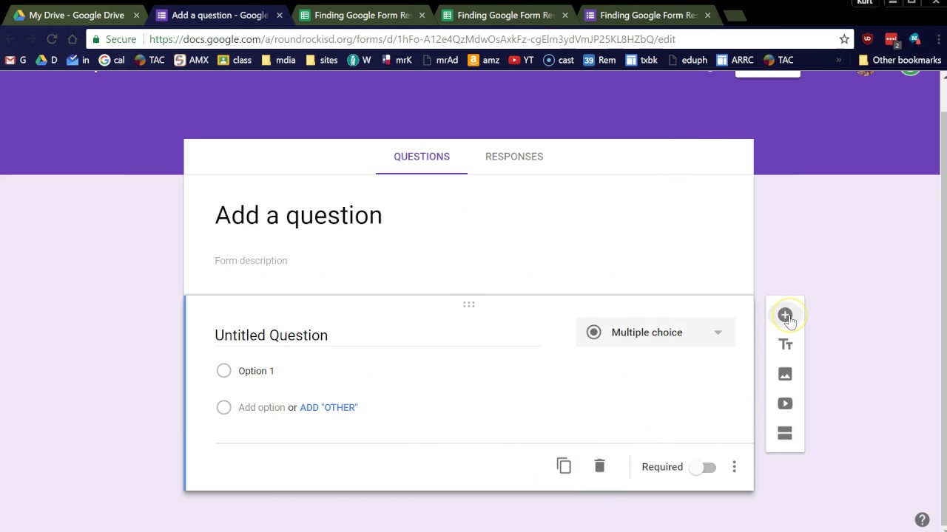Switch to the RESPONSES tab
The image size is (947, 532).
click(514, 157)
